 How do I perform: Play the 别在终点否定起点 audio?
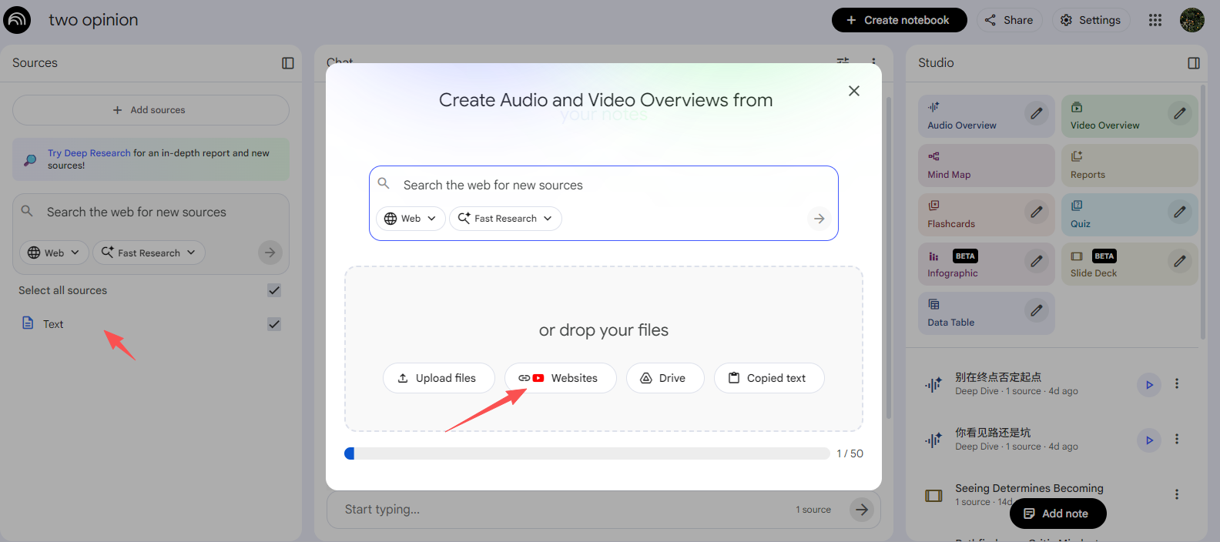[1149, 384]
